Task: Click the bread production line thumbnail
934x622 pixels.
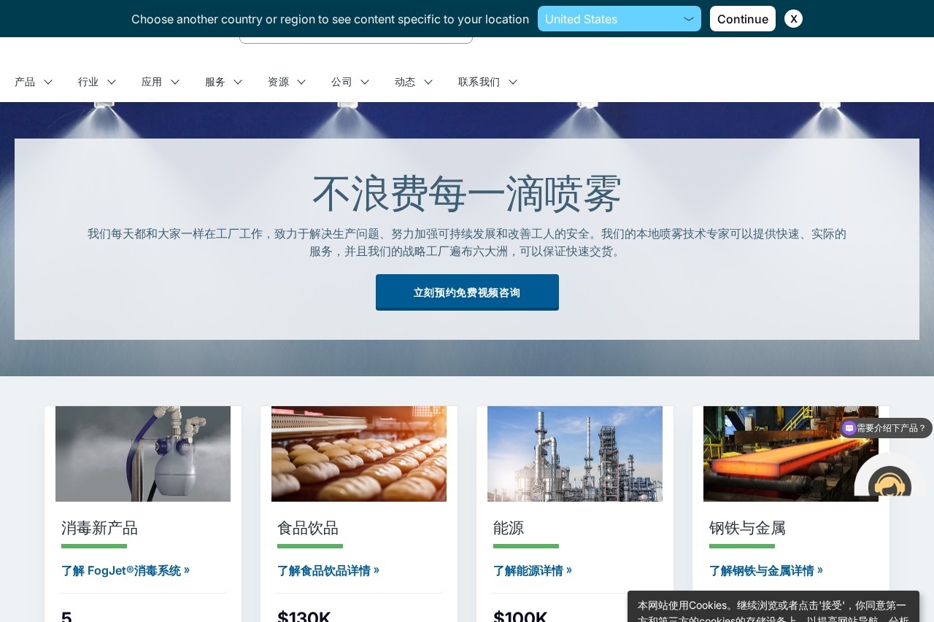Action: pos(359,454)
